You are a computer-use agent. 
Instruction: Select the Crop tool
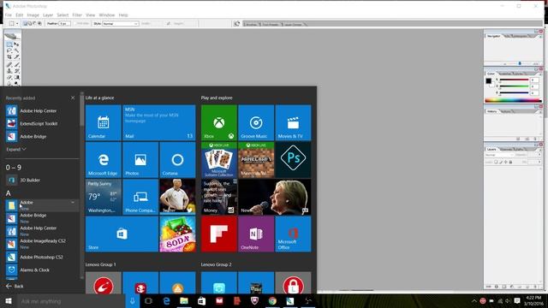[x=9, y=57]
